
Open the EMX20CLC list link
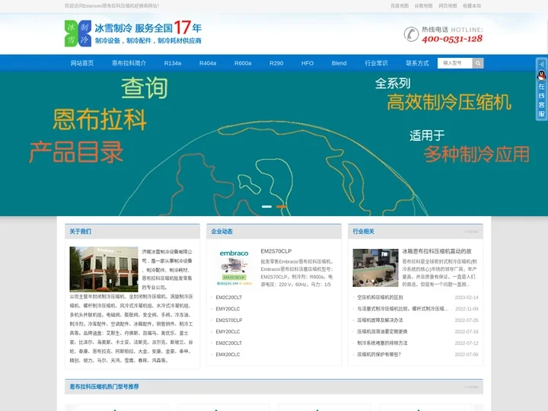[228, 355]
